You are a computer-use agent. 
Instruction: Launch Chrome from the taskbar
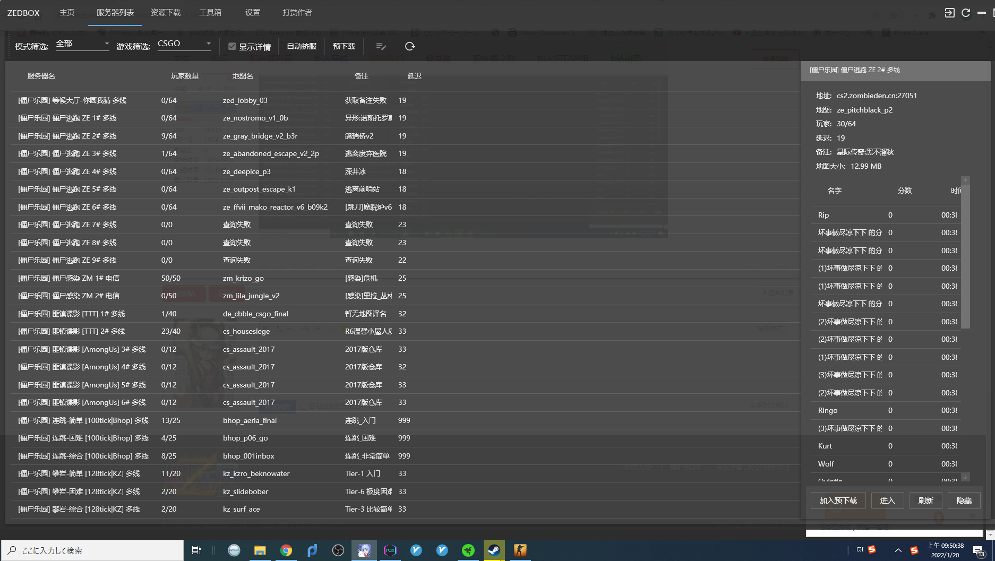point(286,550)
